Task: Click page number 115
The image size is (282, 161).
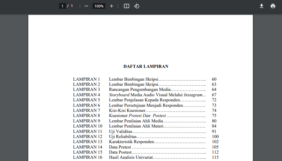Action: coord(215,157)
